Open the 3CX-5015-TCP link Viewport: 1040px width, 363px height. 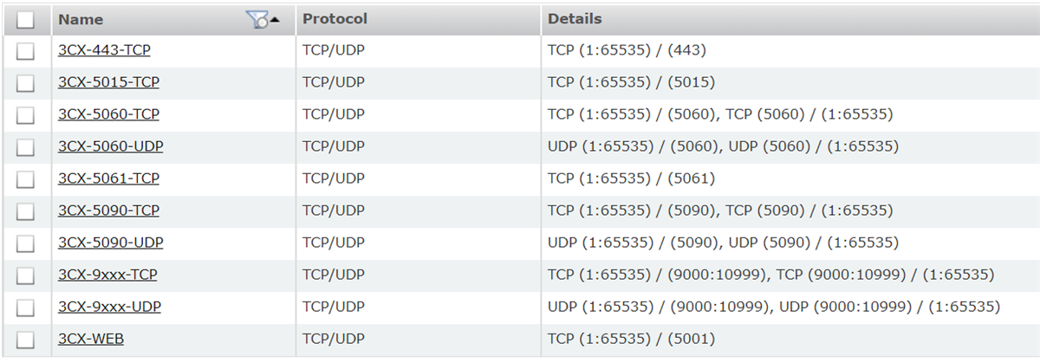click(108, 82)
